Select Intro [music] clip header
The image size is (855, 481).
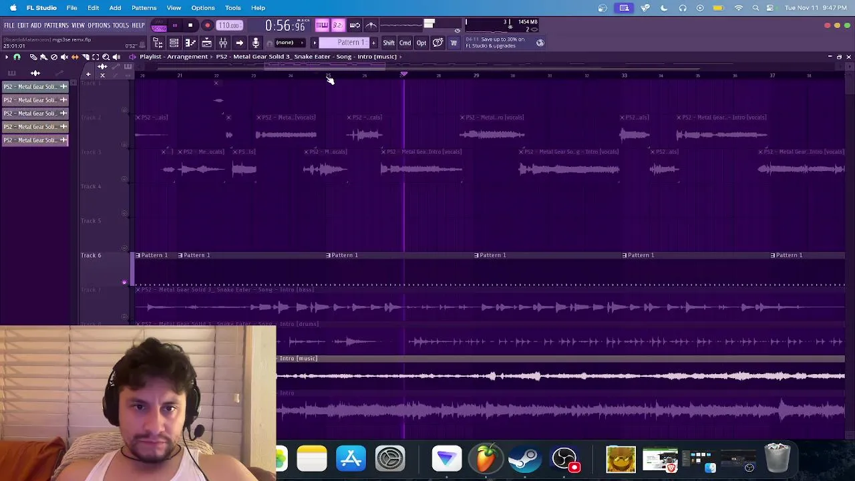561,359
